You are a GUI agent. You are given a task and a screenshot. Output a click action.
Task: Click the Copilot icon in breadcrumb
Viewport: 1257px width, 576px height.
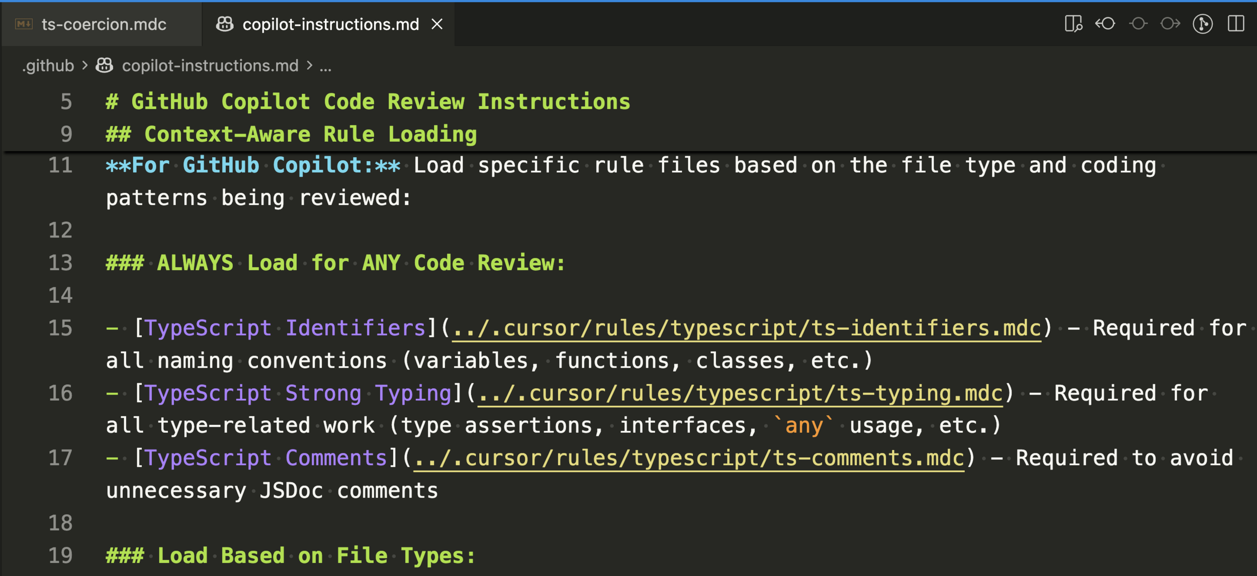coord(105,65)
